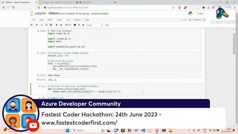Run the selected cell
238x134 pixels.
pyautogui.click(x=68, y=25)
